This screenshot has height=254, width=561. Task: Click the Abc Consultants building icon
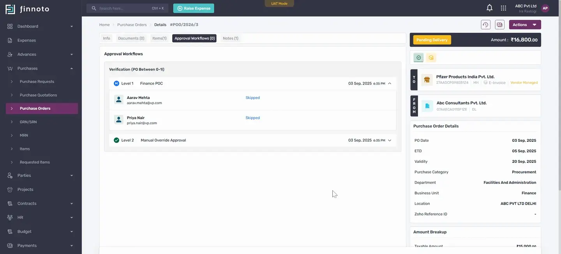coord(427,106)
